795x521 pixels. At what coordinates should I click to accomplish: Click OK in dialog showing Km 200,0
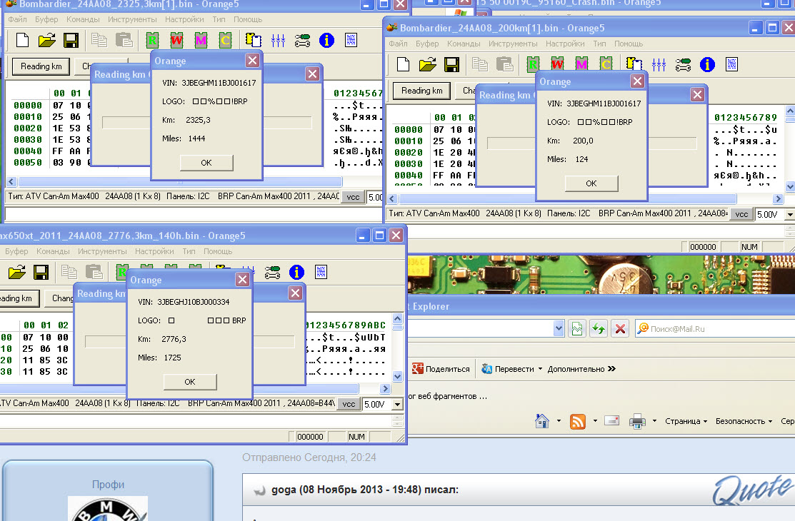pos(591,183)
